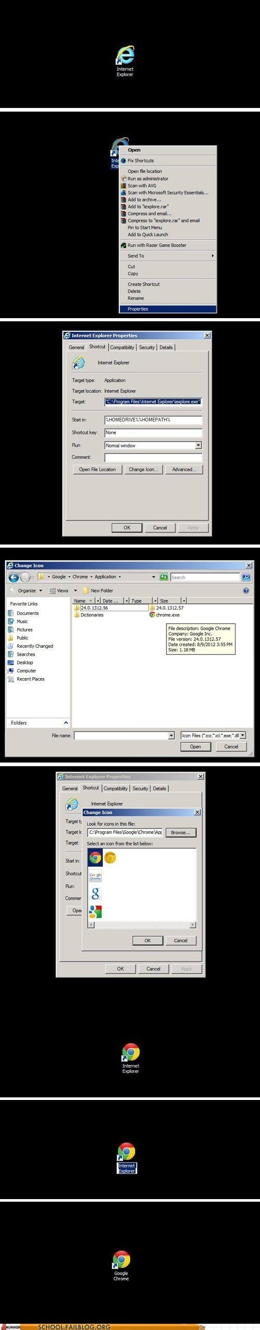Choose Rename in the context menu

[168, 298]
